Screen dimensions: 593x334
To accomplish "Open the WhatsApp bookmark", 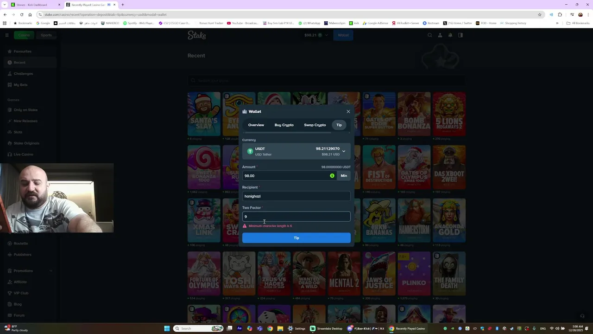I will pos(309,23).
